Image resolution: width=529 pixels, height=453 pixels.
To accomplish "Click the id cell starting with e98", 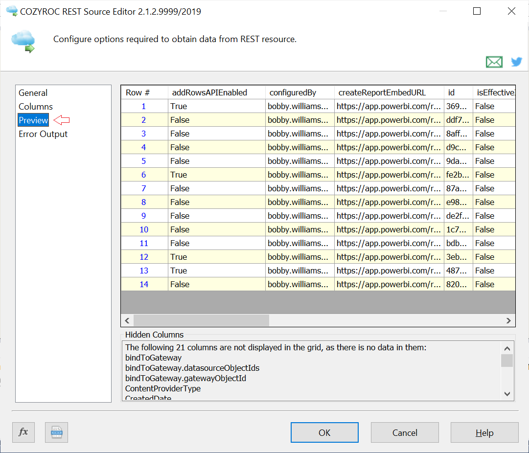I will [x=458, y=202].
